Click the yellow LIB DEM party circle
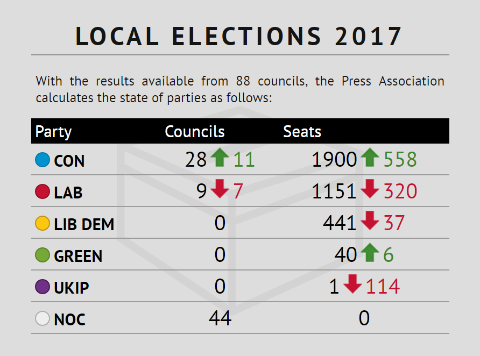The height and width of the screenshot is (356, 480). 43,223
